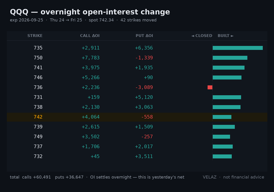Image resolution: width=274 pixels, height=192 pixels.
Task: Select put change -1,339
Action: [144, 58]
